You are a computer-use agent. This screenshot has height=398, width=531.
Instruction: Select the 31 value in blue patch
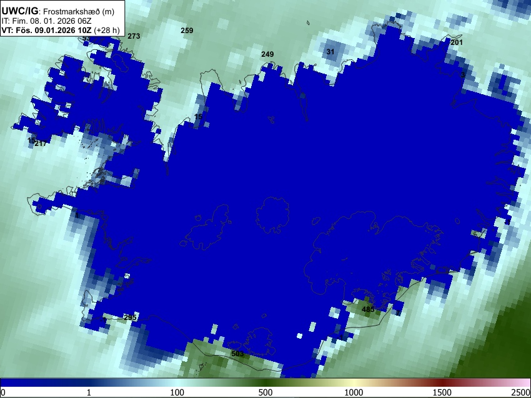(x=330, y=52)
